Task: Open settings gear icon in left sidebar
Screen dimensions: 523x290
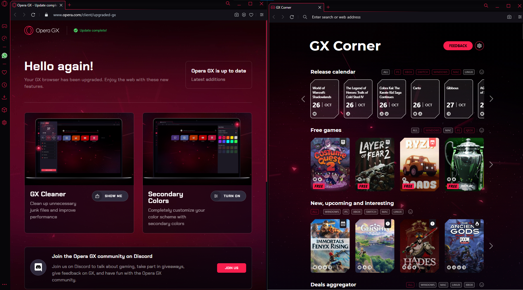Action: pyautogui.click(x=4, y=123)
